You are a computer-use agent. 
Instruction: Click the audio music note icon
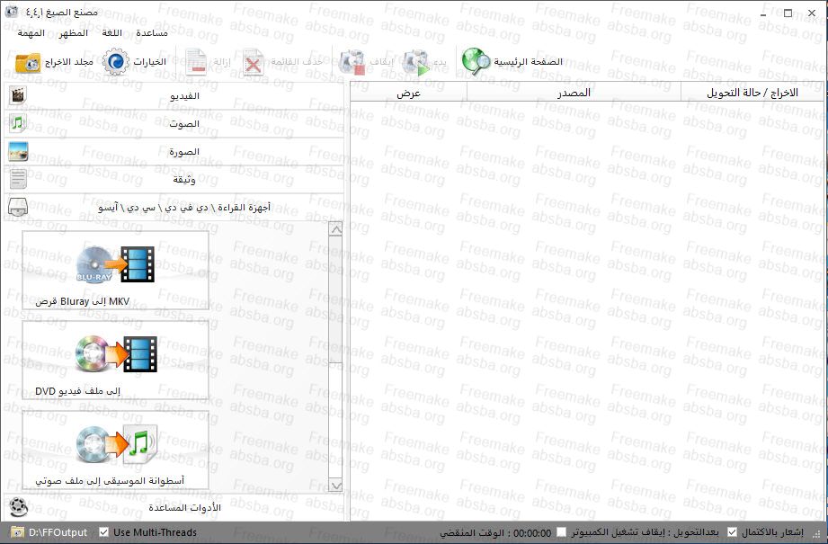click(18, 123)
